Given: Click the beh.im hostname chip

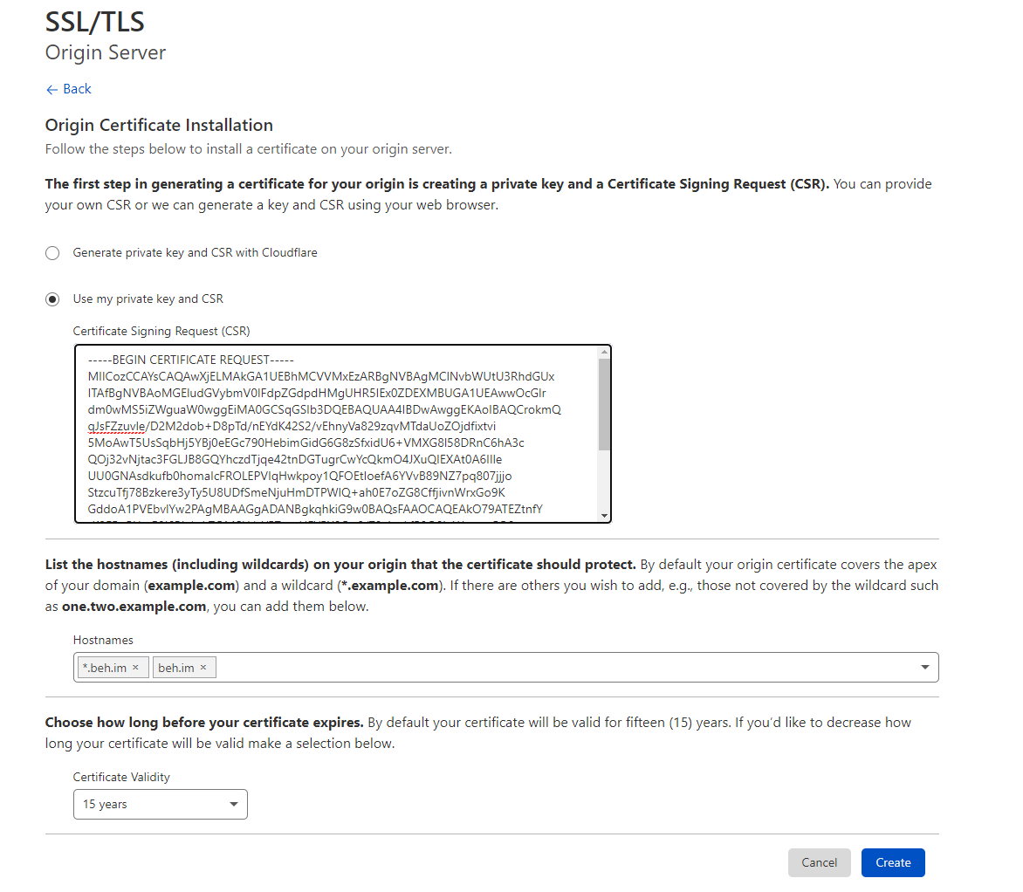Looking at the screenshot, I should click(176, 668).
